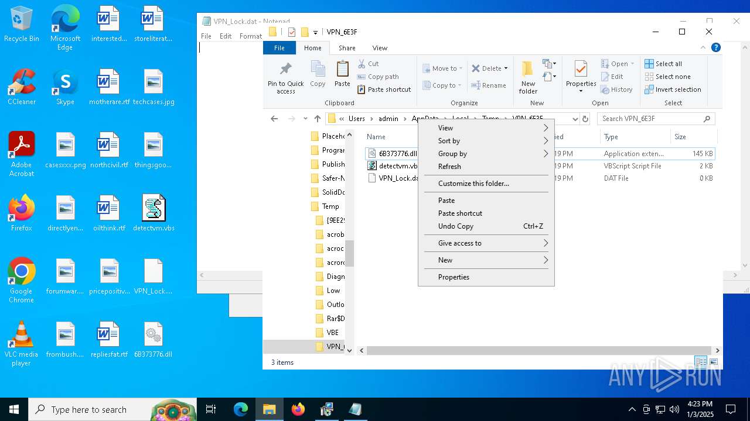Choose Refresh in context menu

click(x=486, y=167)
